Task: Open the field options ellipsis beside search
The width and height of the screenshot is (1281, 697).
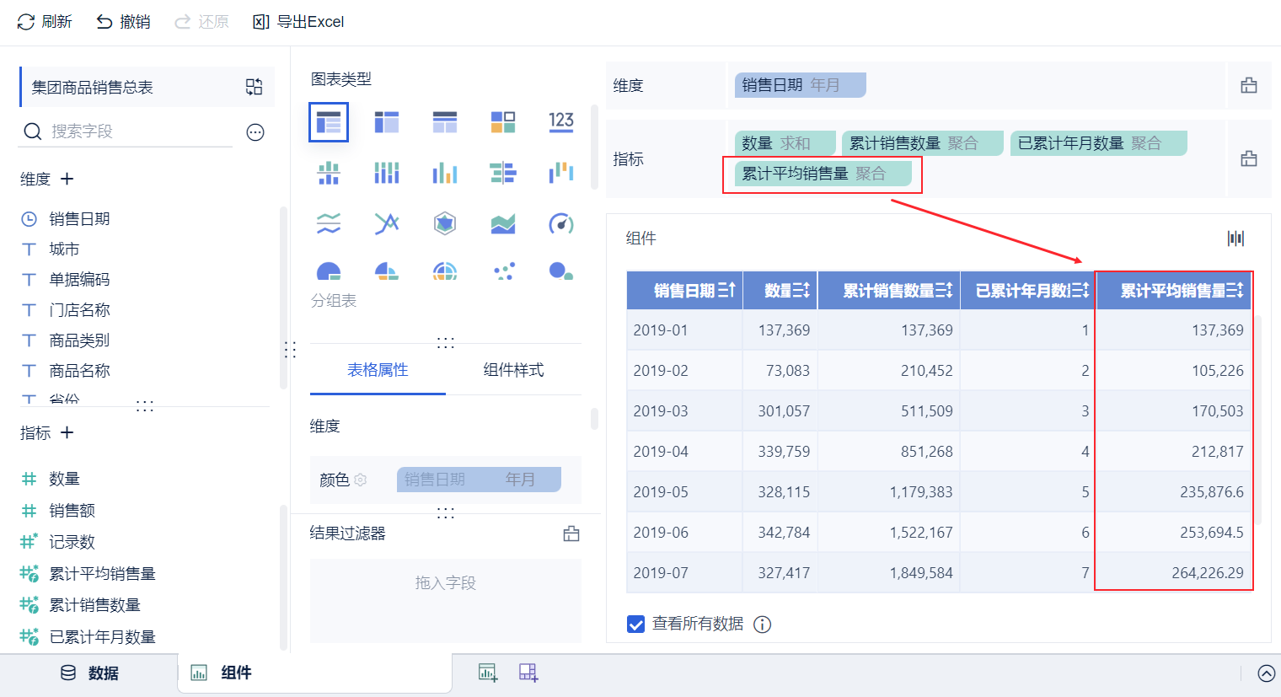Action: coord(255,131)
